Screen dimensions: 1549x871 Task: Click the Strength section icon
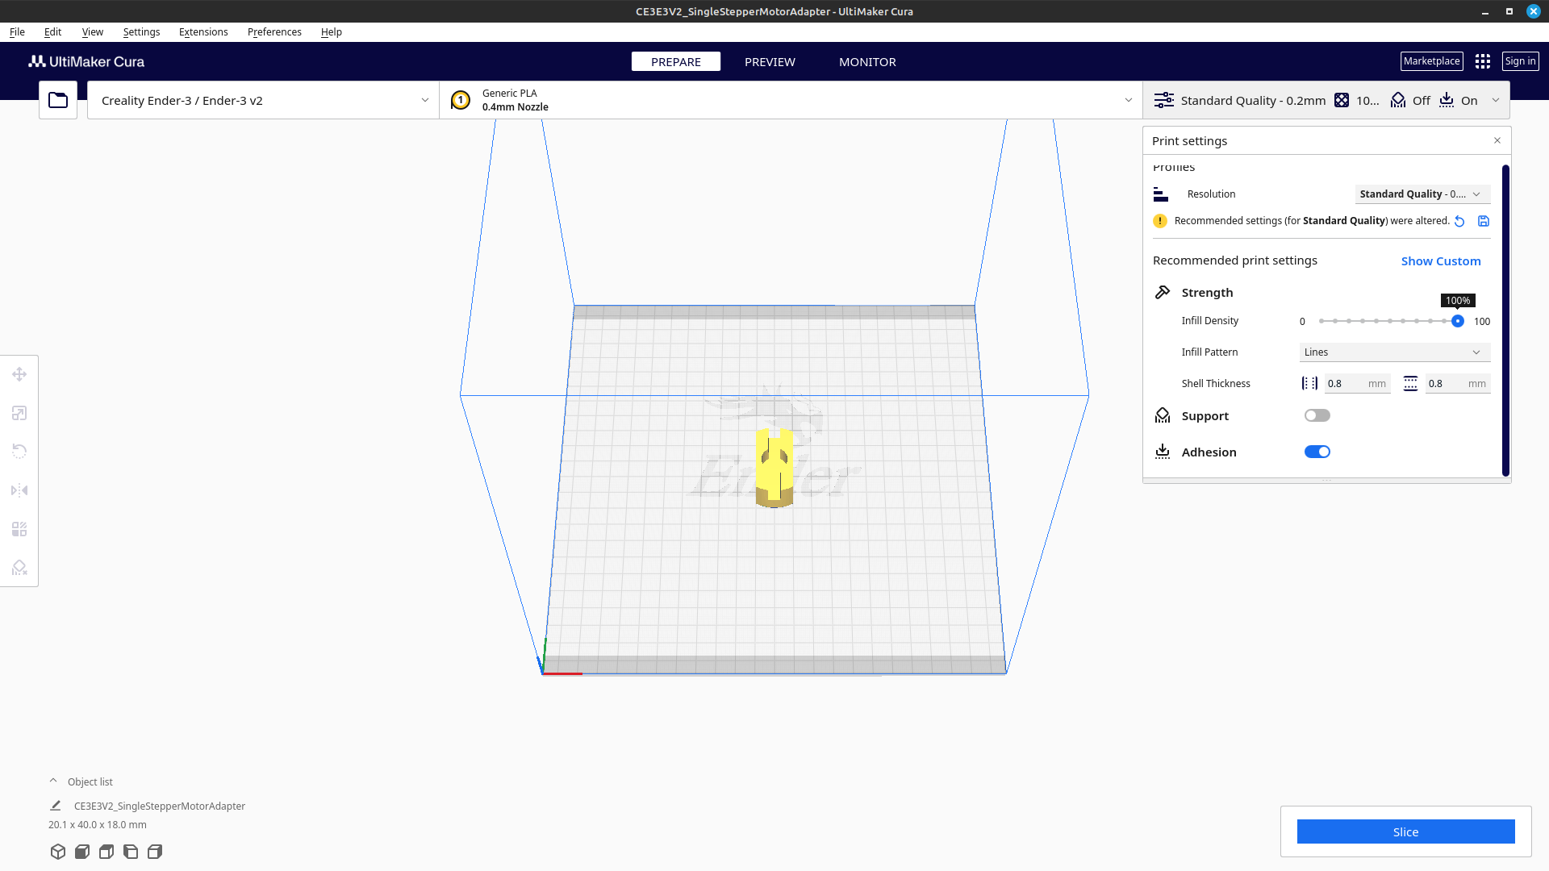[x=1163, y=292]
